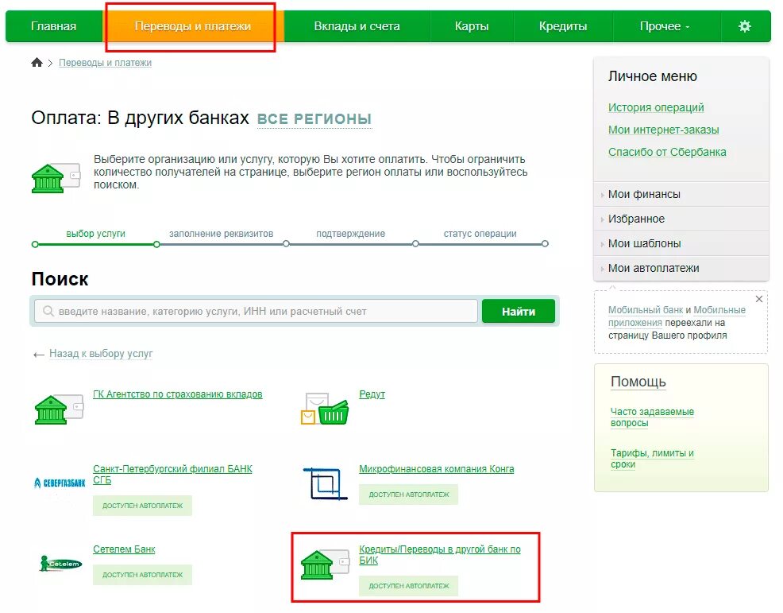Screen dimensions: 783x613
Task: Open ГК Агентство по страхованию вкладов
Action: point(178,394)
